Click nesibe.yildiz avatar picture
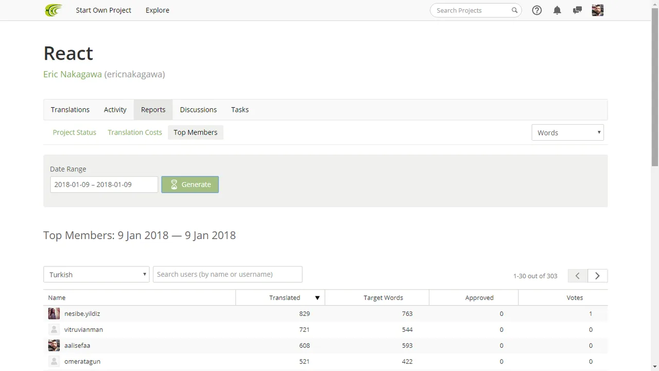 tap(54, 313)
